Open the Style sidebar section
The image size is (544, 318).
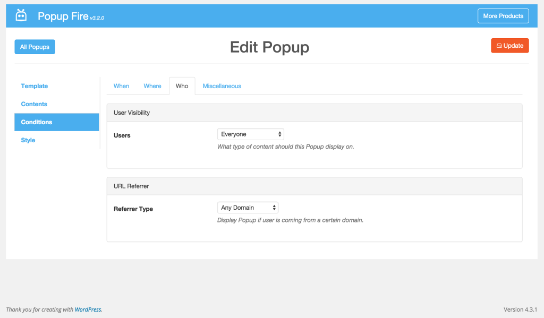point(28,140)
